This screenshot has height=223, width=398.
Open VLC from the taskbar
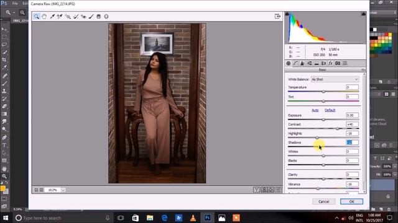click(193, 217)
